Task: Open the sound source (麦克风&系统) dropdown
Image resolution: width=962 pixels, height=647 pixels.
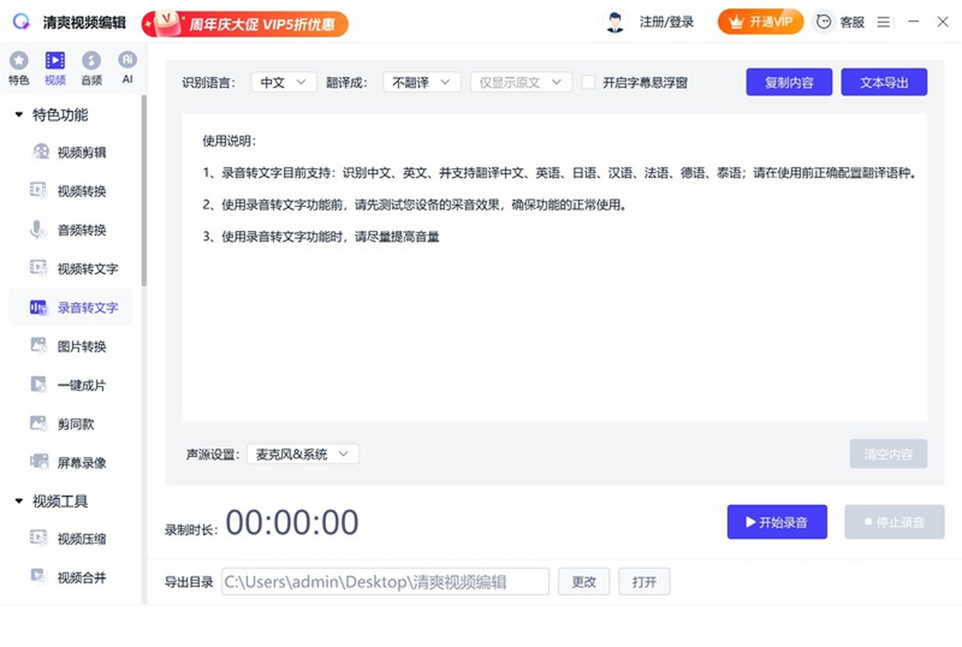Action: 303,455
